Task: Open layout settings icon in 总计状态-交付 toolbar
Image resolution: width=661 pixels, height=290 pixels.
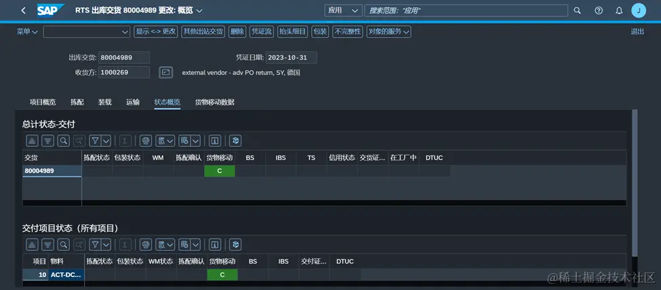Action: tap(184, 141)
